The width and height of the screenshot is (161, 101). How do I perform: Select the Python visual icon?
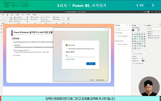tap(144, 44)
